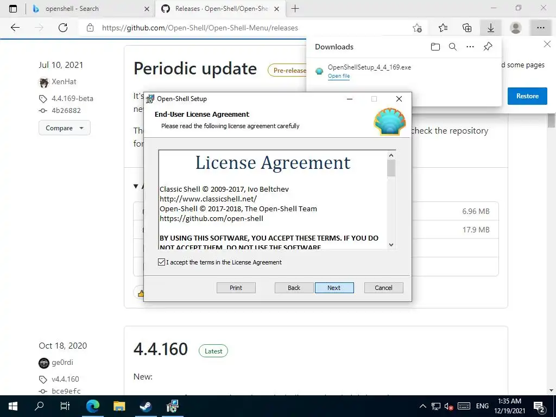Show hidden system tray icons chevron
Screen dimensions: 556x417
pos(422,406)
